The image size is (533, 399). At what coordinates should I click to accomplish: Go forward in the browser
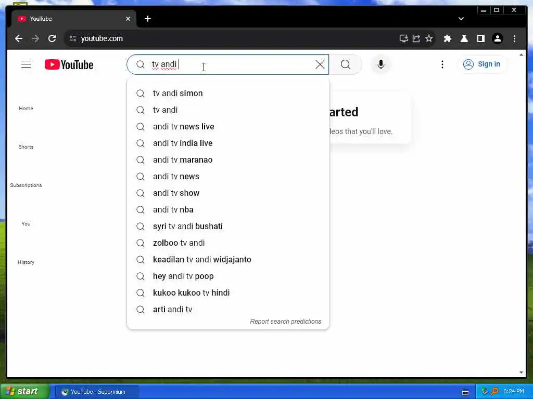pos(35,38)
